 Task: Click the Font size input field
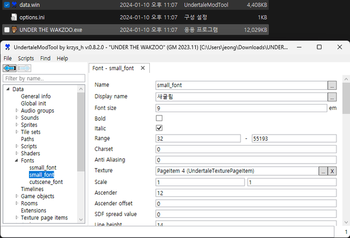tap(241, 108)
